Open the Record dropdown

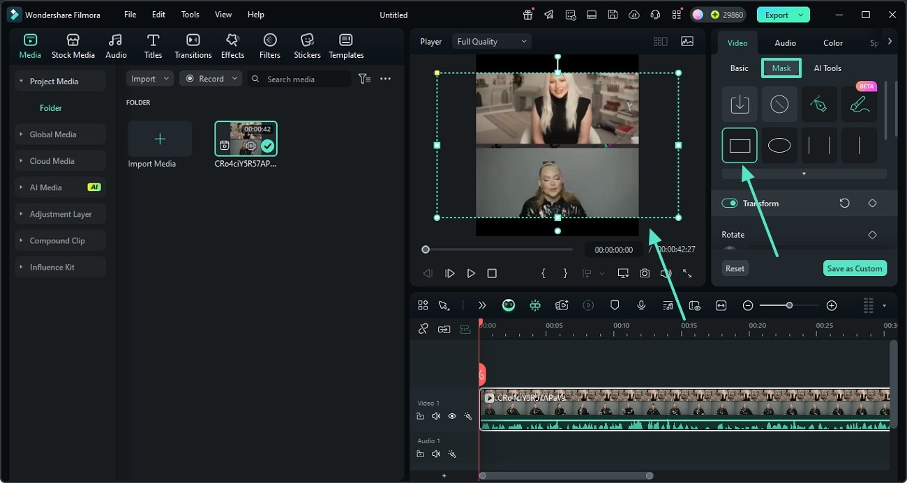coord(211,79)
